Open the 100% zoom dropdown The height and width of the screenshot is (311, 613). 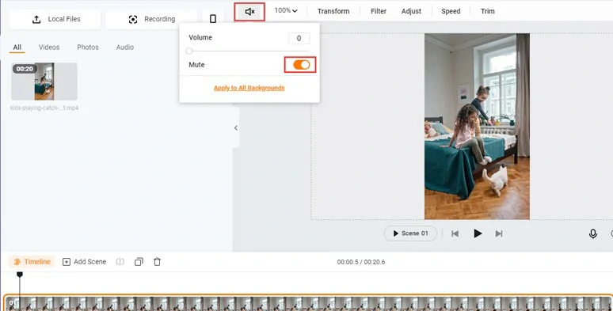pos(285,10)
